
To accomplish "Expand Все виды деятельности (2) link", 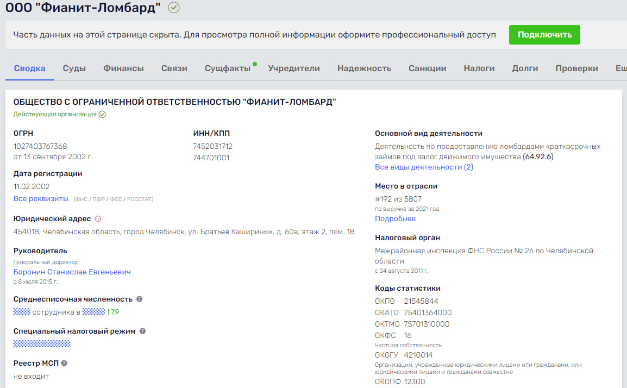I will [x=424, y=167].
